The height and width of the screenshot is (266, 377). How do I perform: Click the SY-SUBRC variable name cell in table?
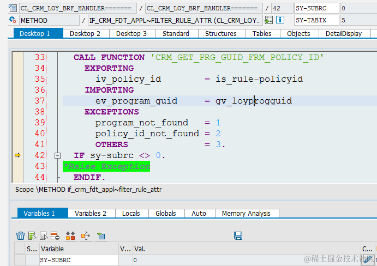[79, 260]
